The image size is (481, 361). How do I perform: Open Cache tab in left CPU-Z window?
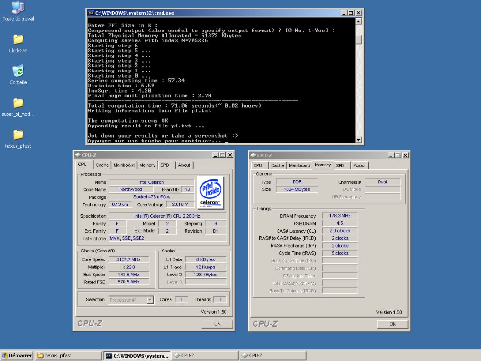102,165
